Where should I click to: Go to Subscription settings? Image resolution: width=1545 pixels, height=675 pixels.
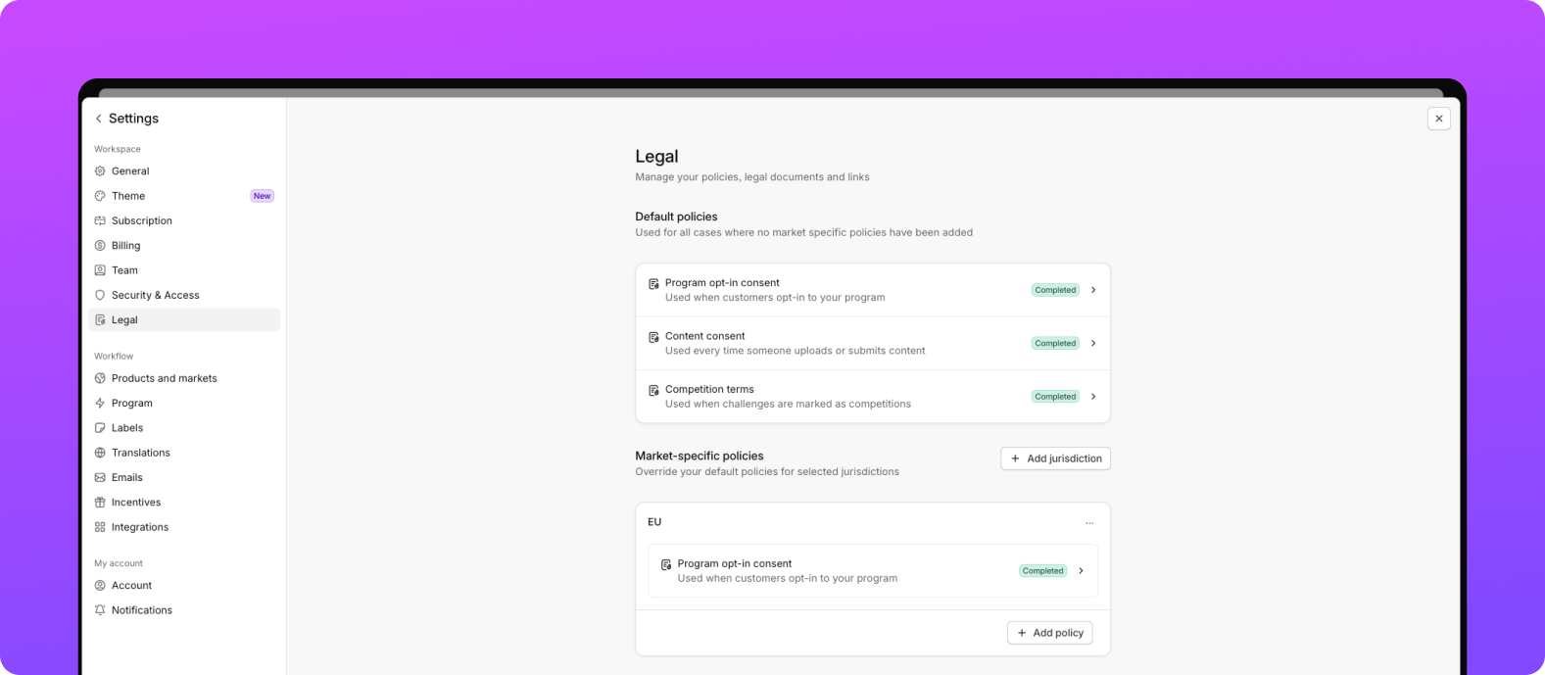[x=184, y=220]
